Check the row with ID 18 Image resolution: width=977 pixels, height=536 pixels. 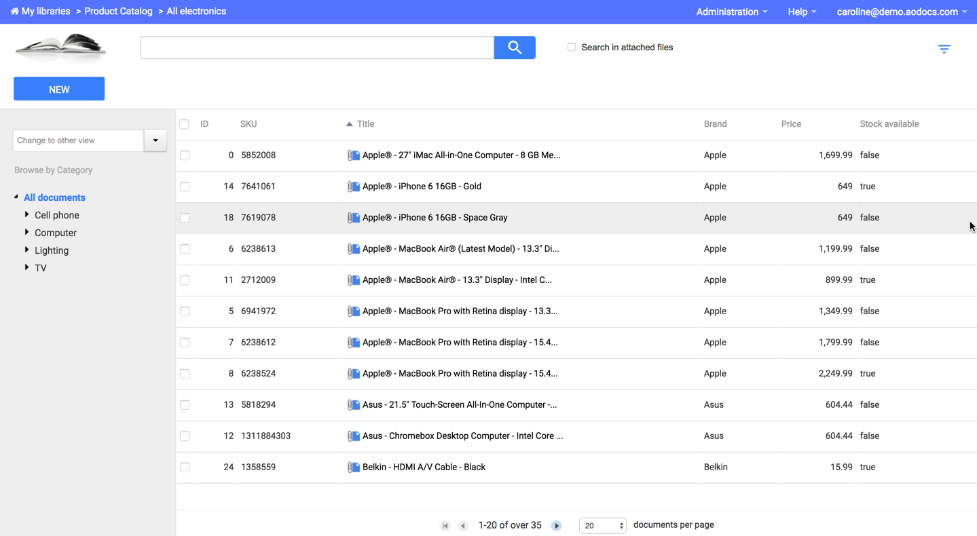(x=185, y=218)
